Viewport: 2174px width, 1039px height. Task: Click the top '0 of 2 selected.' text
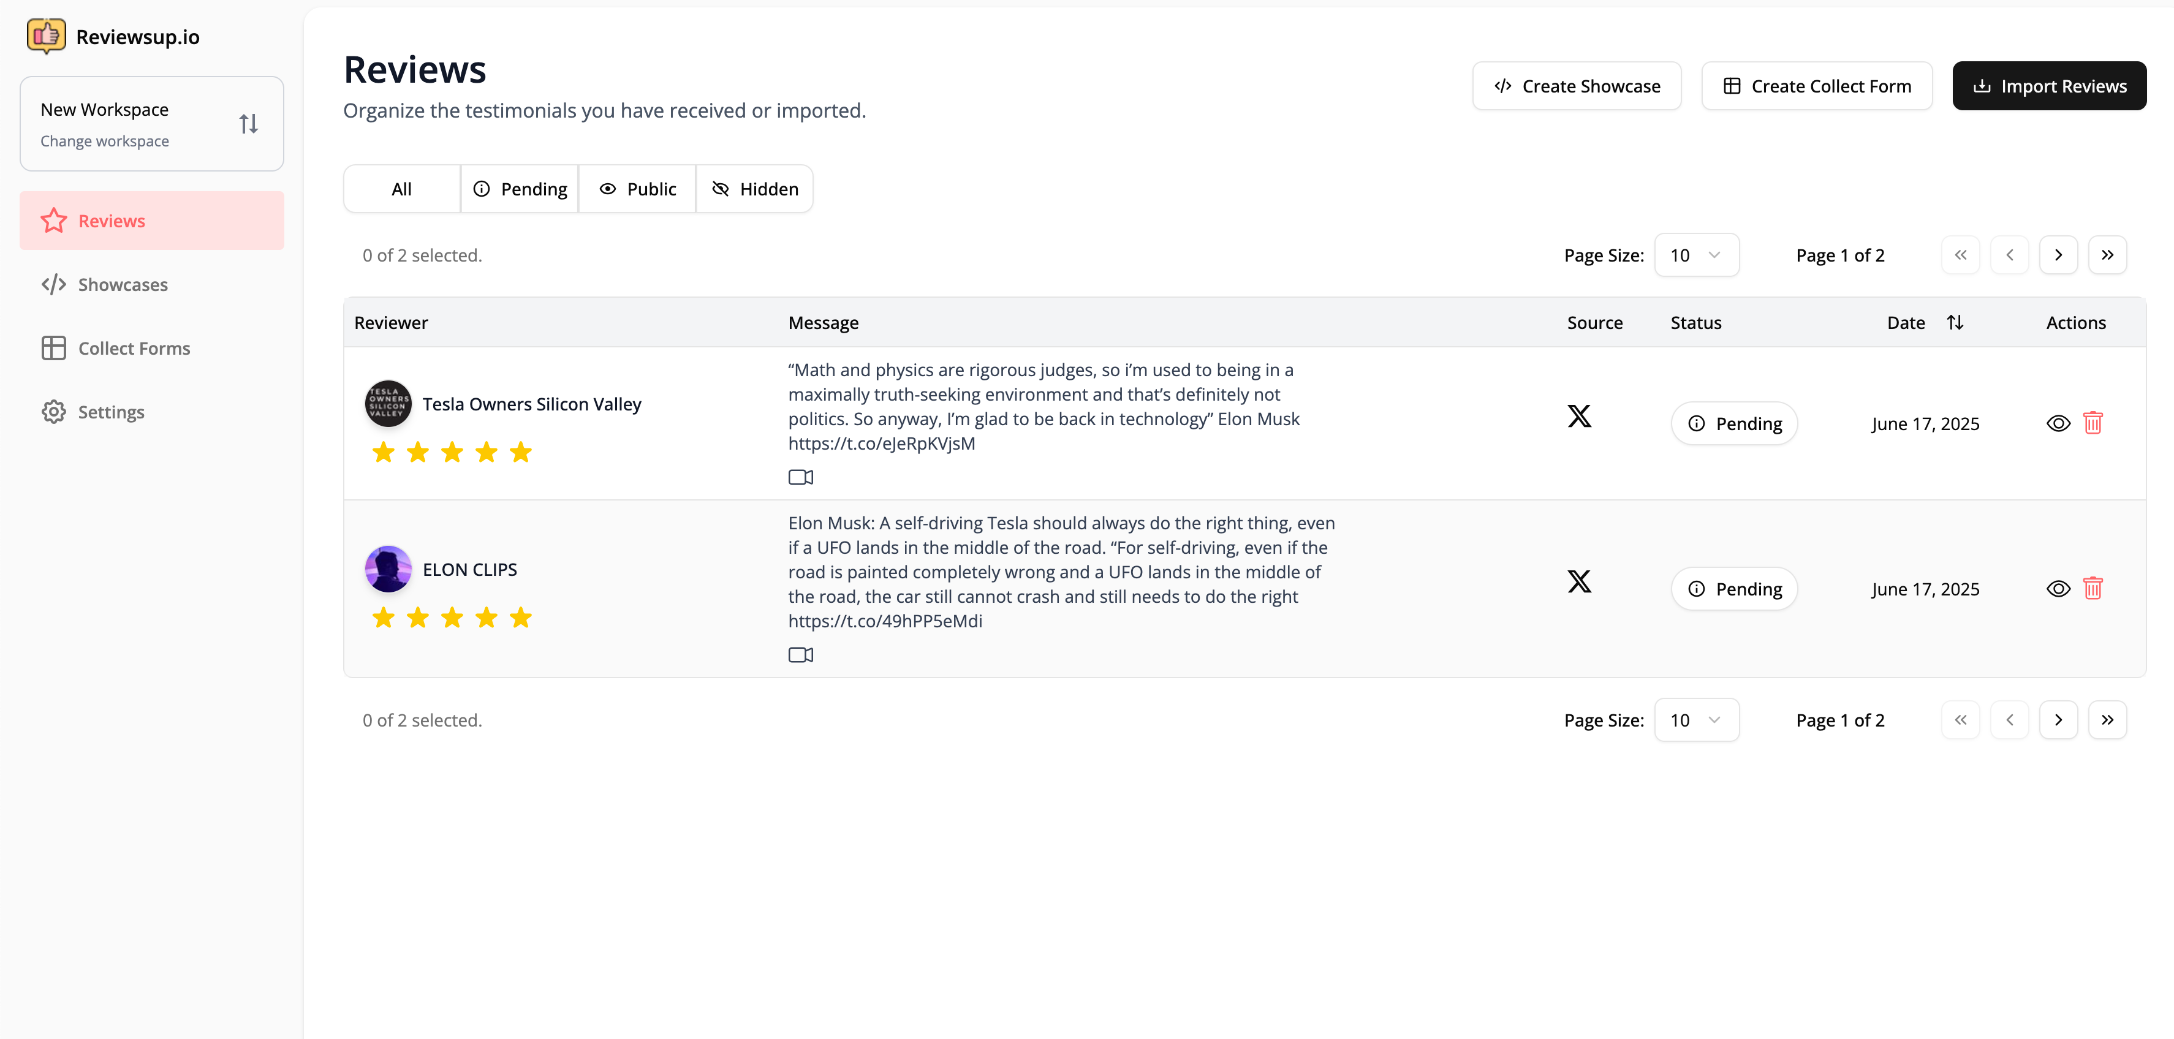(423, 255)
